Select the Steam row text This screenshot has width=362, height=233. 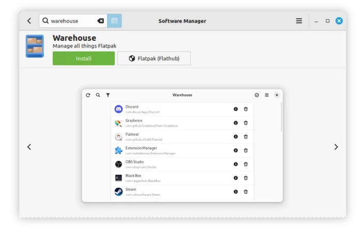(x=143, y=192)
